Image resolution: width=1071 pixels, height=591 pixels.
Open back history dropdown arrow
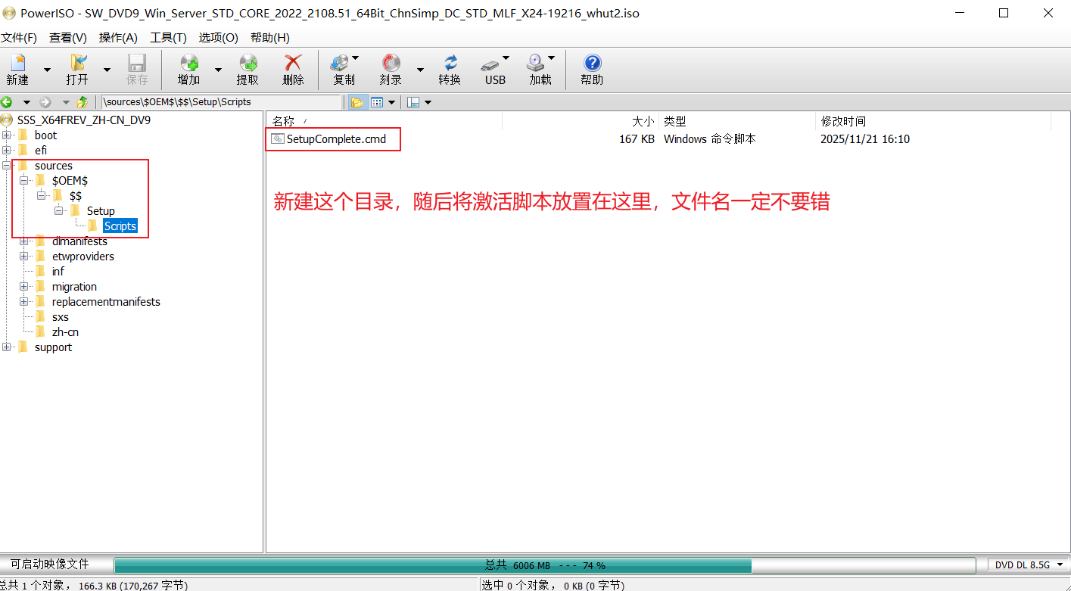click(26, 102)
